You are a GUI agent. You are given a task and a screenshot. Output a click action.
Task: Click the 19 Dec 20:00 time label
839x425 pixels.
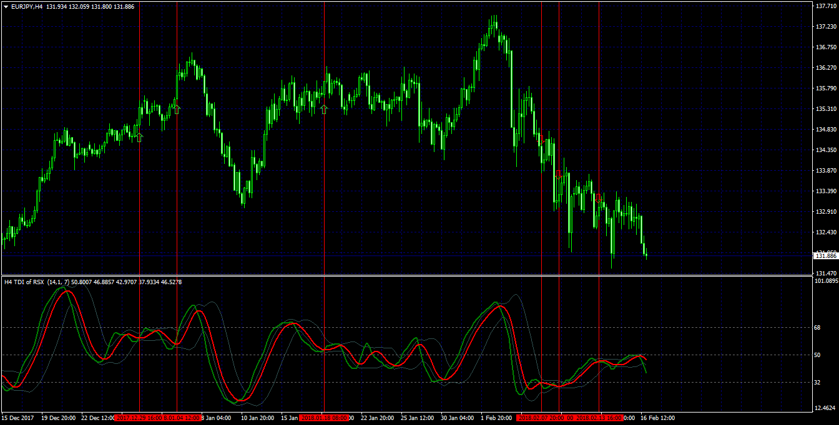coord(59,418)
